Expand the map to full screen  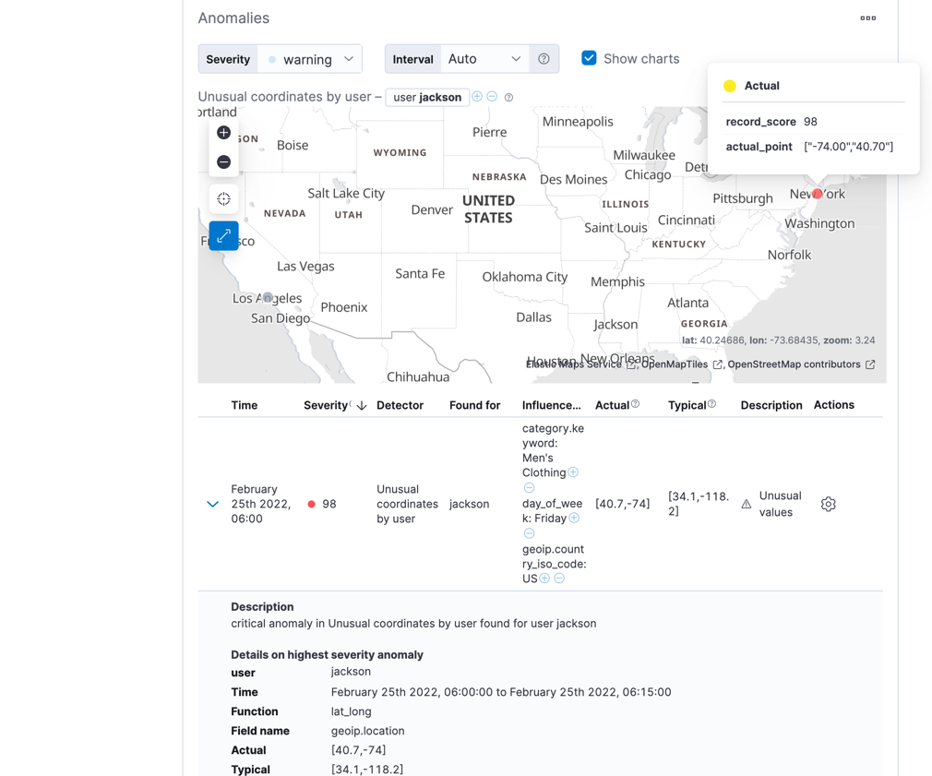(x=223, y=236)
